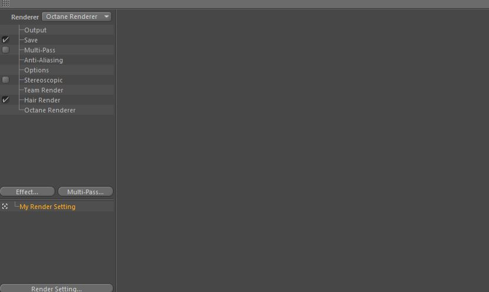Enable the Stereoscopic checkbox
This screenshot has height=292, width=489.
[5, 80]
